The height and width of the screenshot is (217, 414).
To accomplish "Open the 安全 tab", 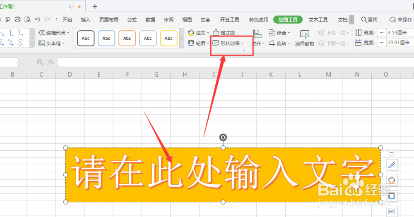I will (x=205, y=19).
